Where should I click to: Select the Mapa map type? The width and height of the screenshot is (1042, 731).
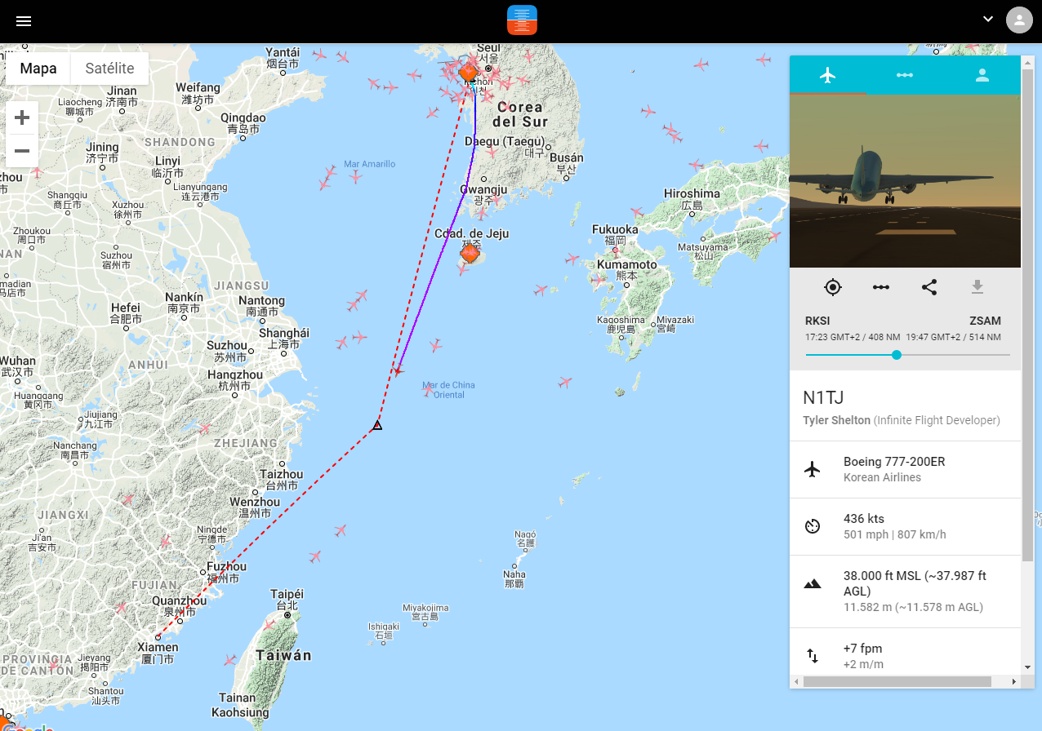click(x=38, y=69)
